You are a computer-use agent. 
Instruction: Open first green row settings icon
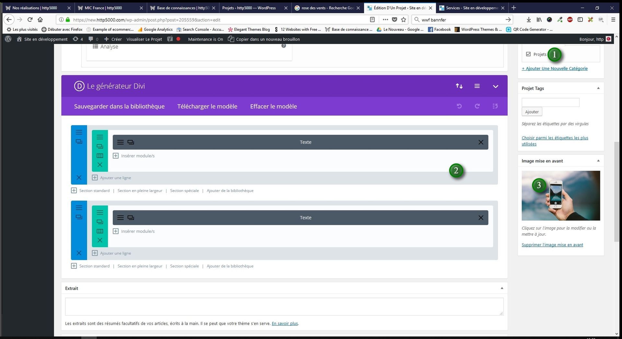100,137
